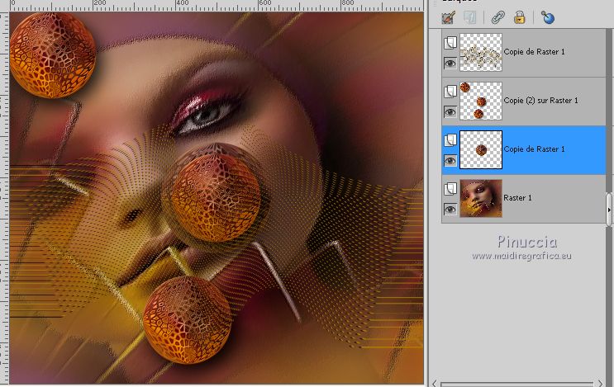Click the topmost Copie de Raster 1 name
The width and height of the screenshot is (614, 387).
534,52
